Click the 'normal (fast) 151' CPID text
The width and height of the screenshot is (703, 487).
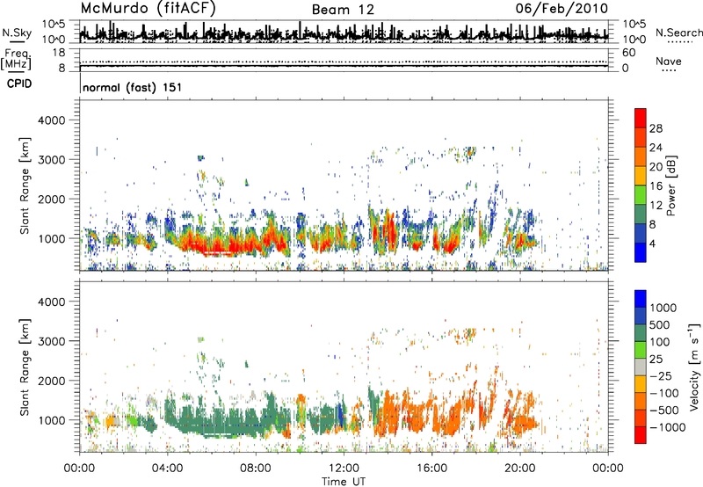click(x=133, y=87)
